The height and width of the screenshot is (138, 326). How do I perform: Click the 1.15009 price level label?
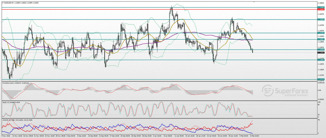pos(321,20)
